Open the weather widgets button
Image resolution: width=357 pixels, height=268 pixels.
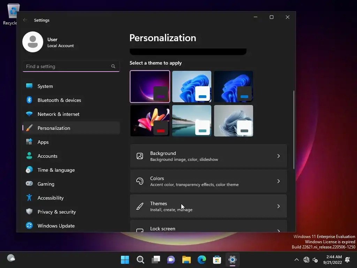(11, 258)
